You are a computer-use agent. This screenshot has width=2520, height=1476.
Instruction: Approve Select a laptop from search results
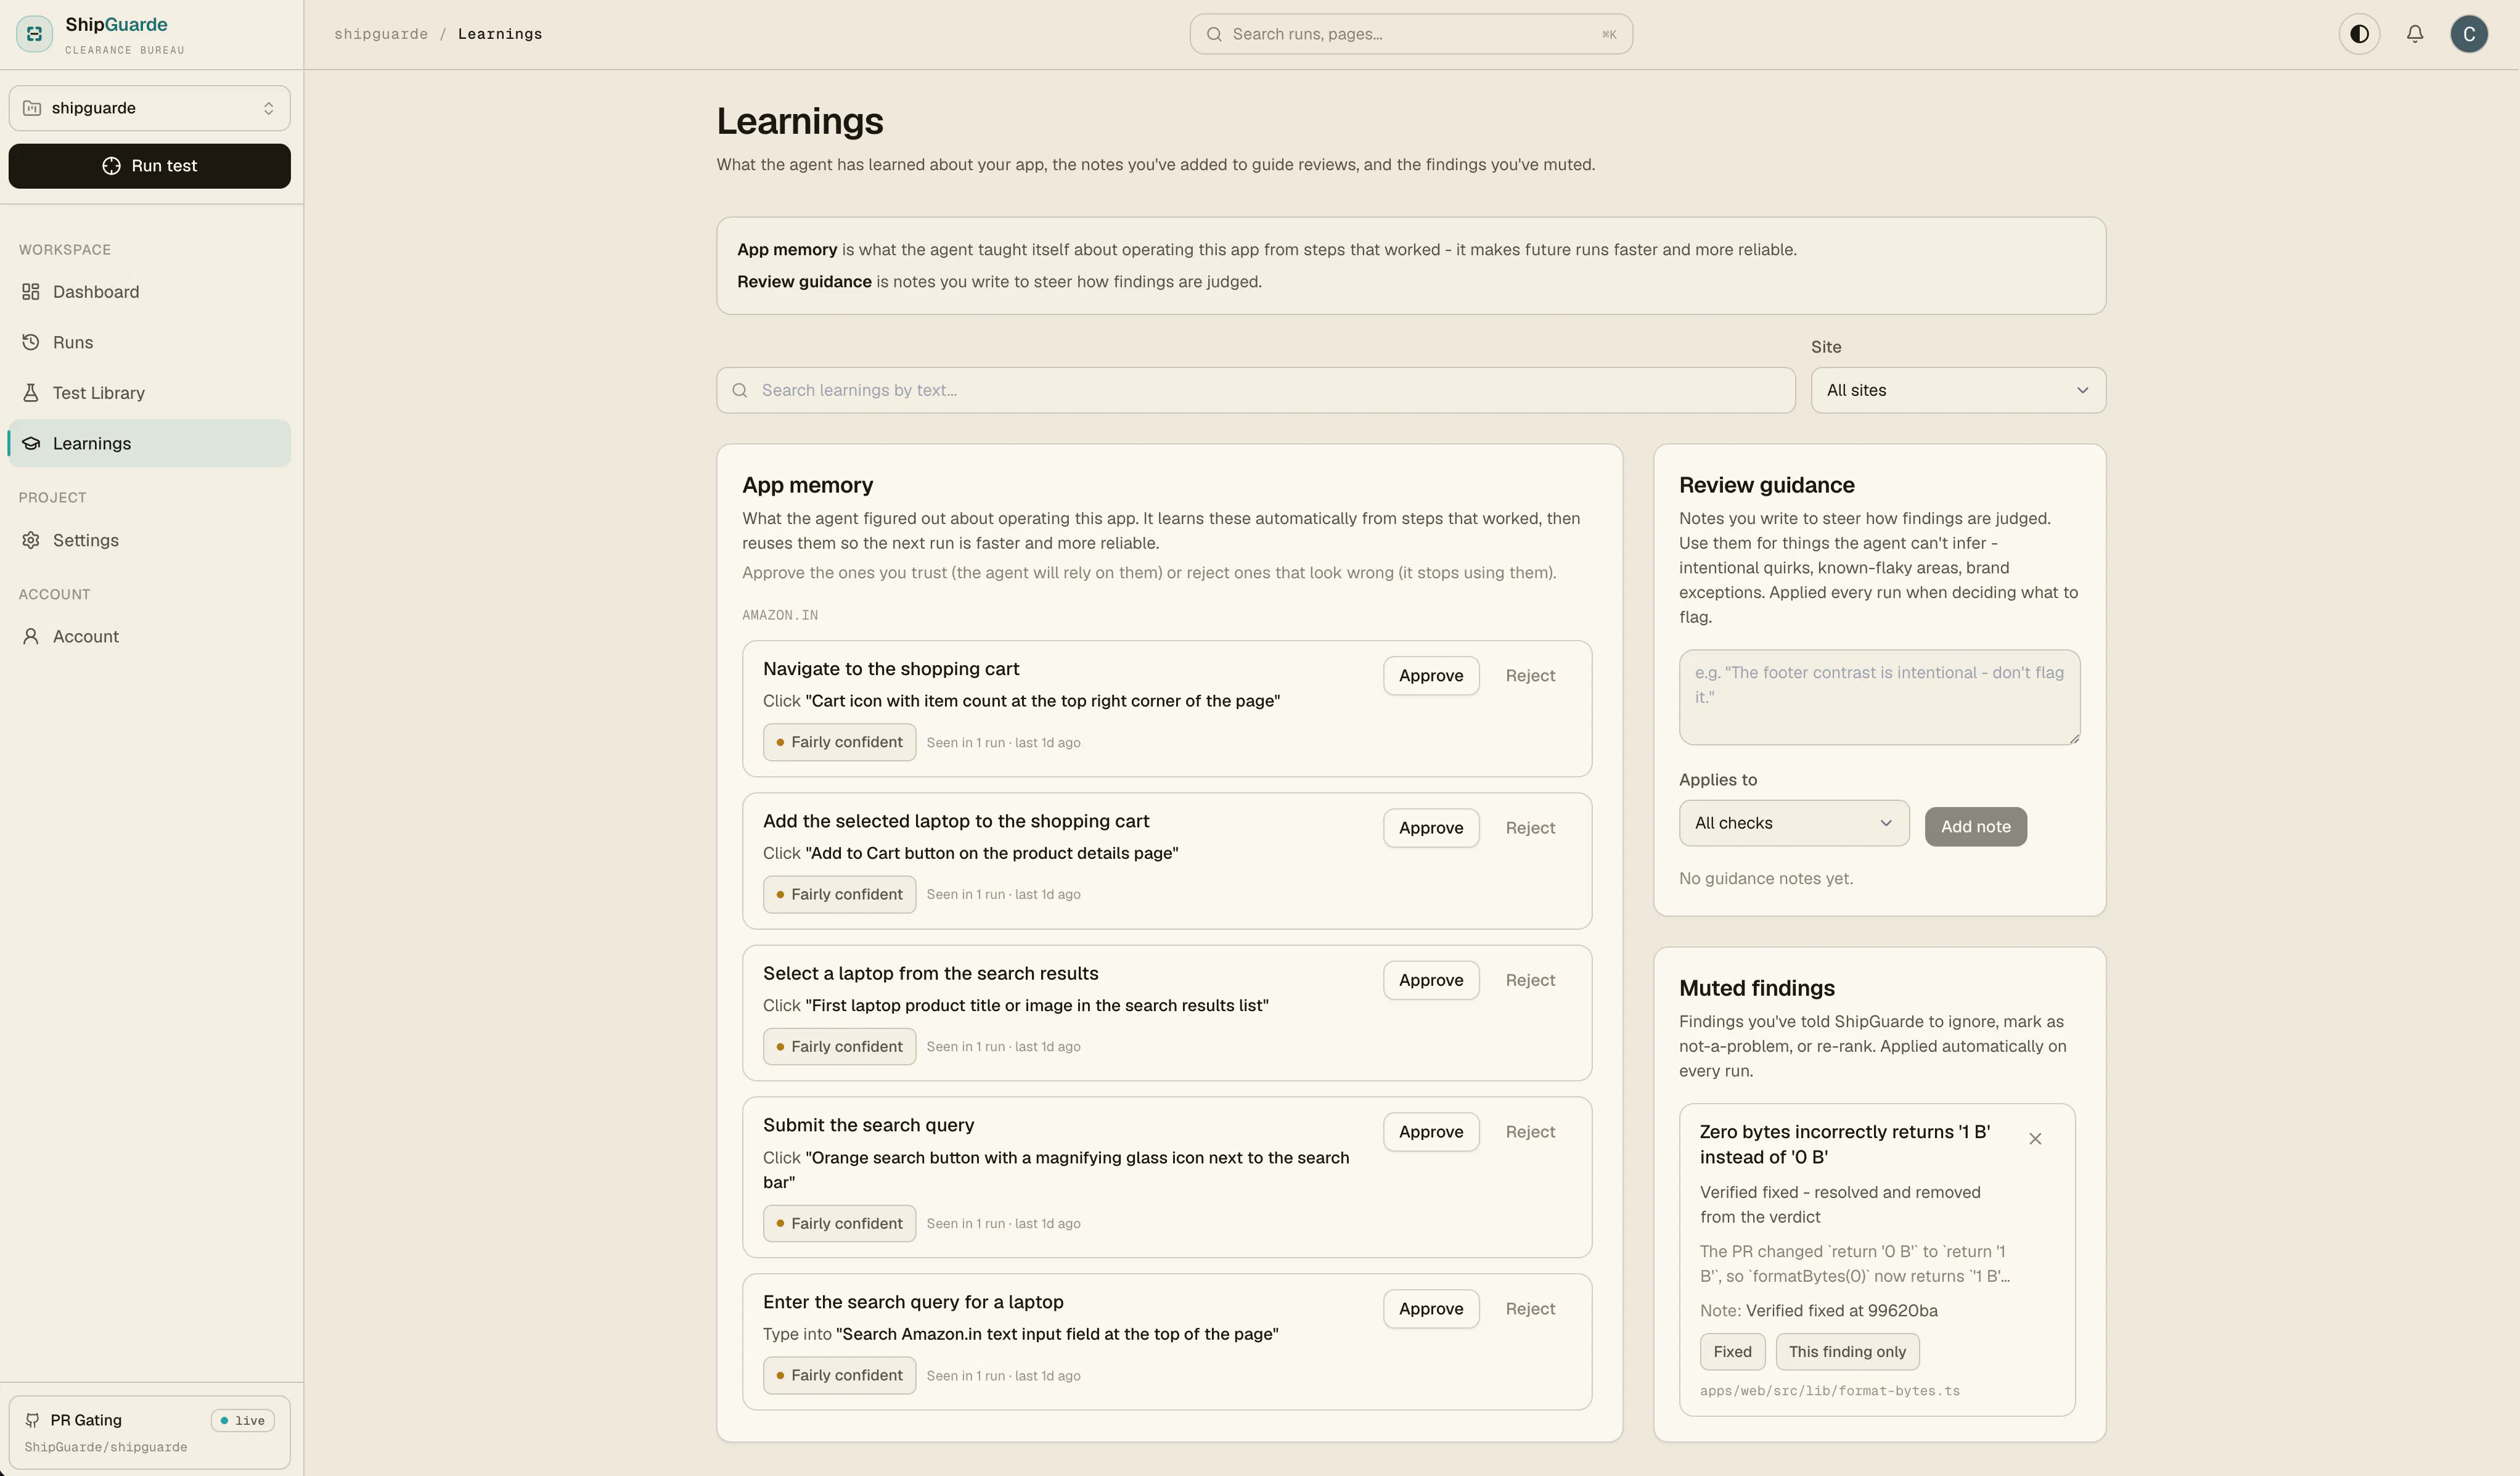(1430, 980)
